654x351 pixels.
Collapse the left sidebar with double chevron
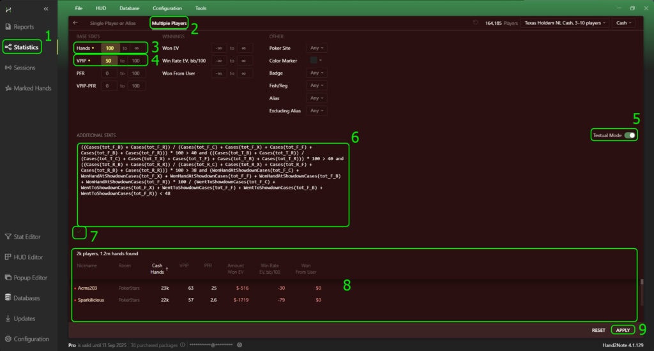coord(46,9)
